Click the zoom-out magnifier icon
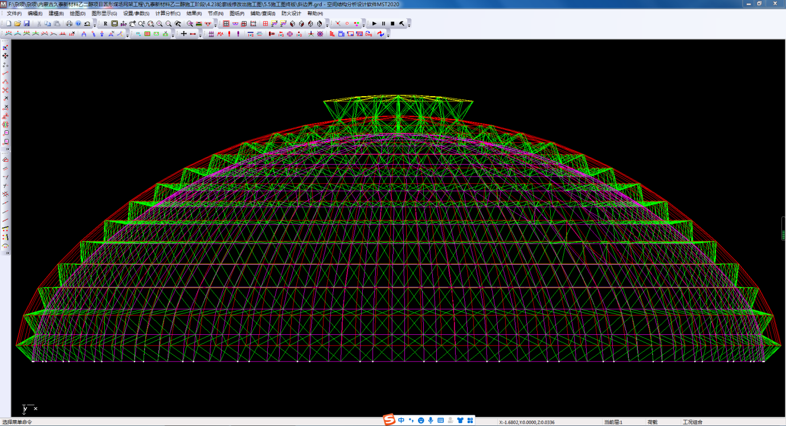The height and width of the screenshot is (426, 786). pos(169,24)
